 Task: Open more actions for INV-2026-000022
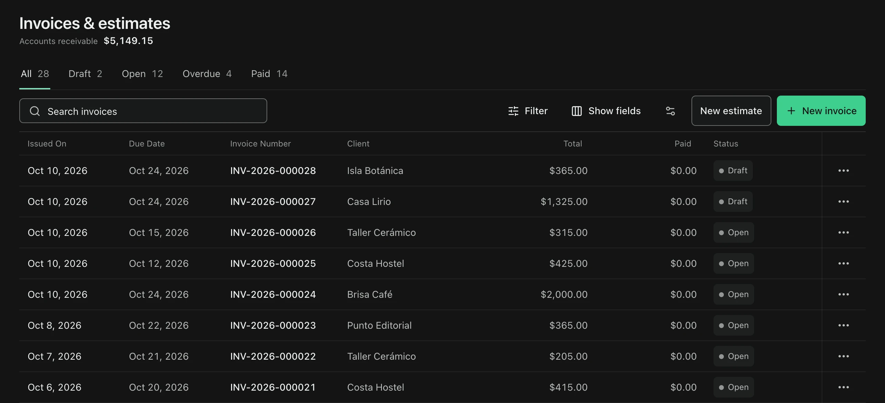click(x=843, y=356)
